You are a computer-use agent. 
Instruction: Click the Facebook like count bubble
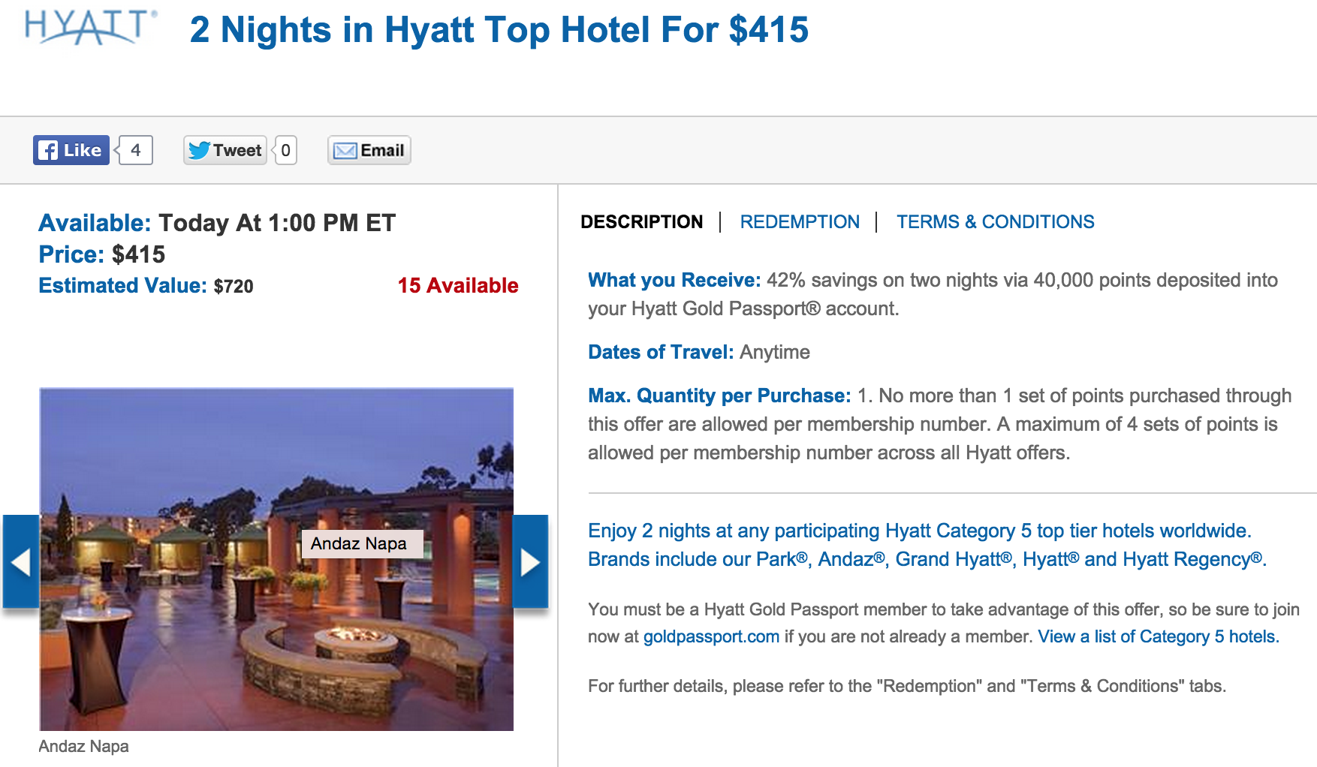(x=136, y=150)
